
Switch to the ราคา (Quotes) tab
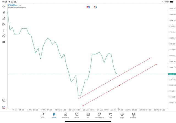(x=43, y=115)
